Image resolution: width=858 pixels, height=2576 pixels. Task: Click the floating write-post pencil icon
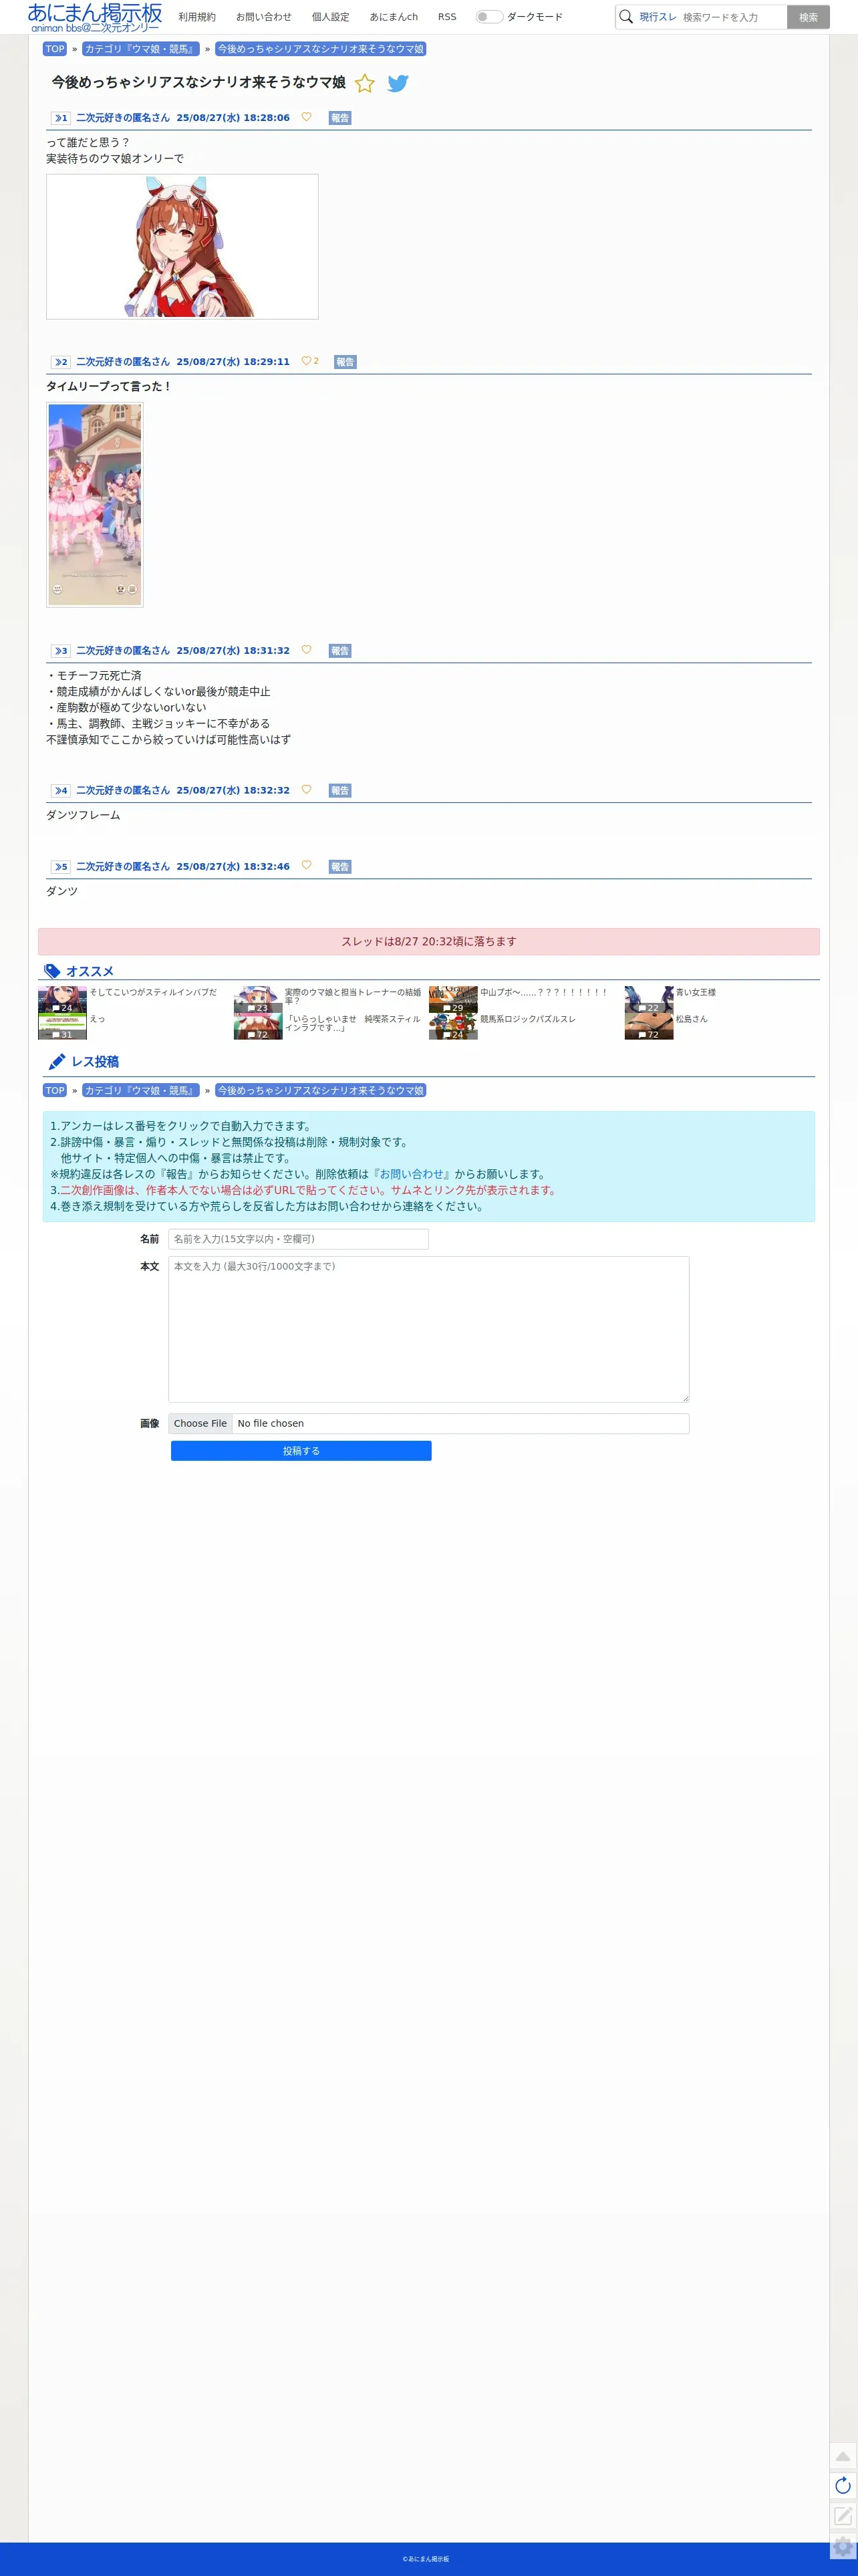[x=843, y=2515]
